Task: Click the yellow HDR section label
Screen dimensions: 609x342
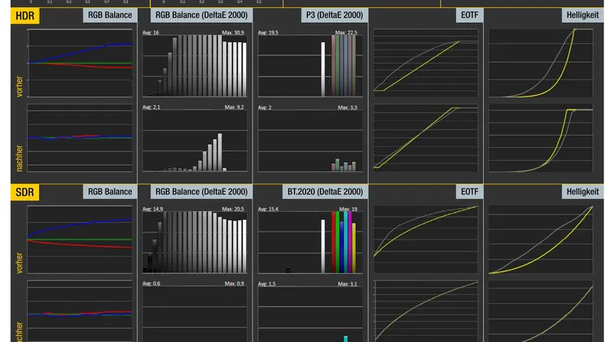Action: [x=25, y=15]
